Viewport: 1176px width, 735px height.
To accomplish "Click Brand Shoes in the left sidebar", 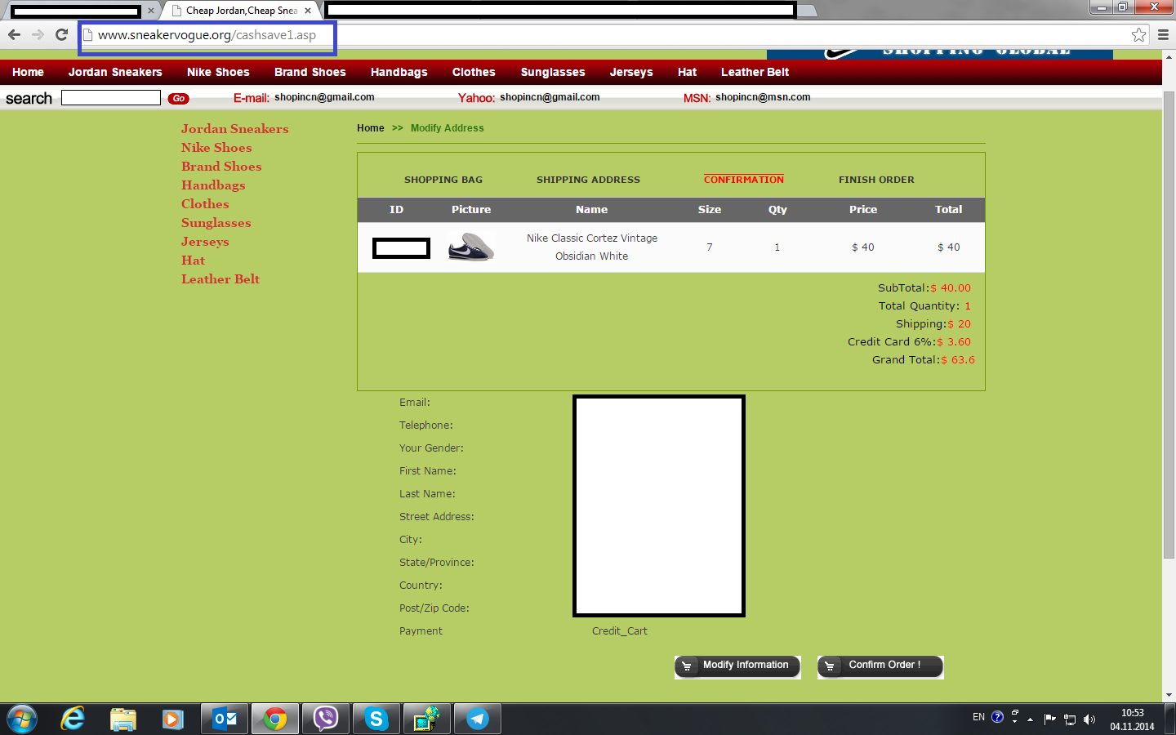I will tap(221, 167).
